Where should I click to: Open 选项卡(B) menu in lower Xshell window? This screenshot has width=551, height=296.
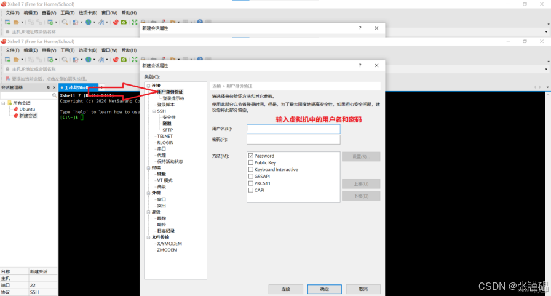coord(88,50)
